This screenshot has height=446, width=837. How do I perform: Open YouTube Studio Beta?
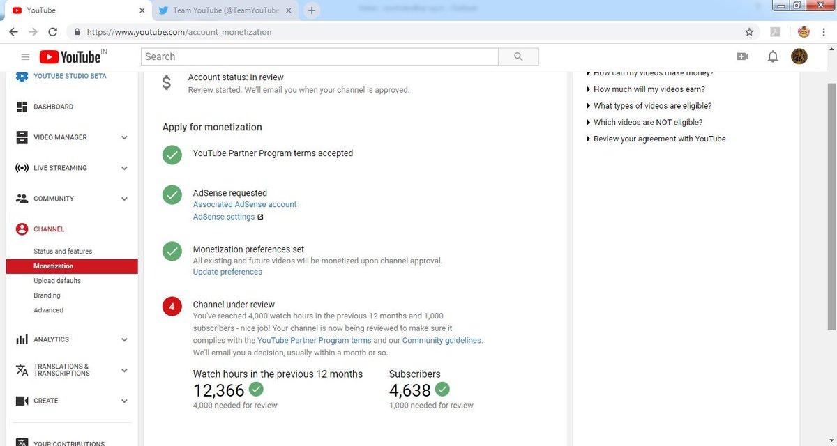70,76
